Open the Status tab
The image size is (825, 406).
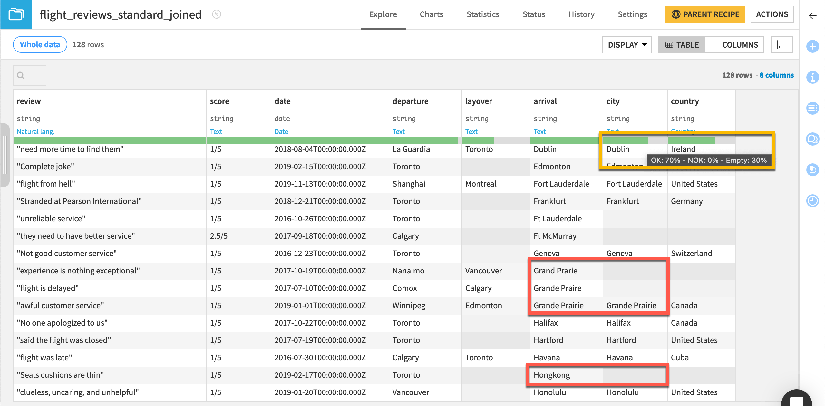pyautogui.click(x=534, y=14)
